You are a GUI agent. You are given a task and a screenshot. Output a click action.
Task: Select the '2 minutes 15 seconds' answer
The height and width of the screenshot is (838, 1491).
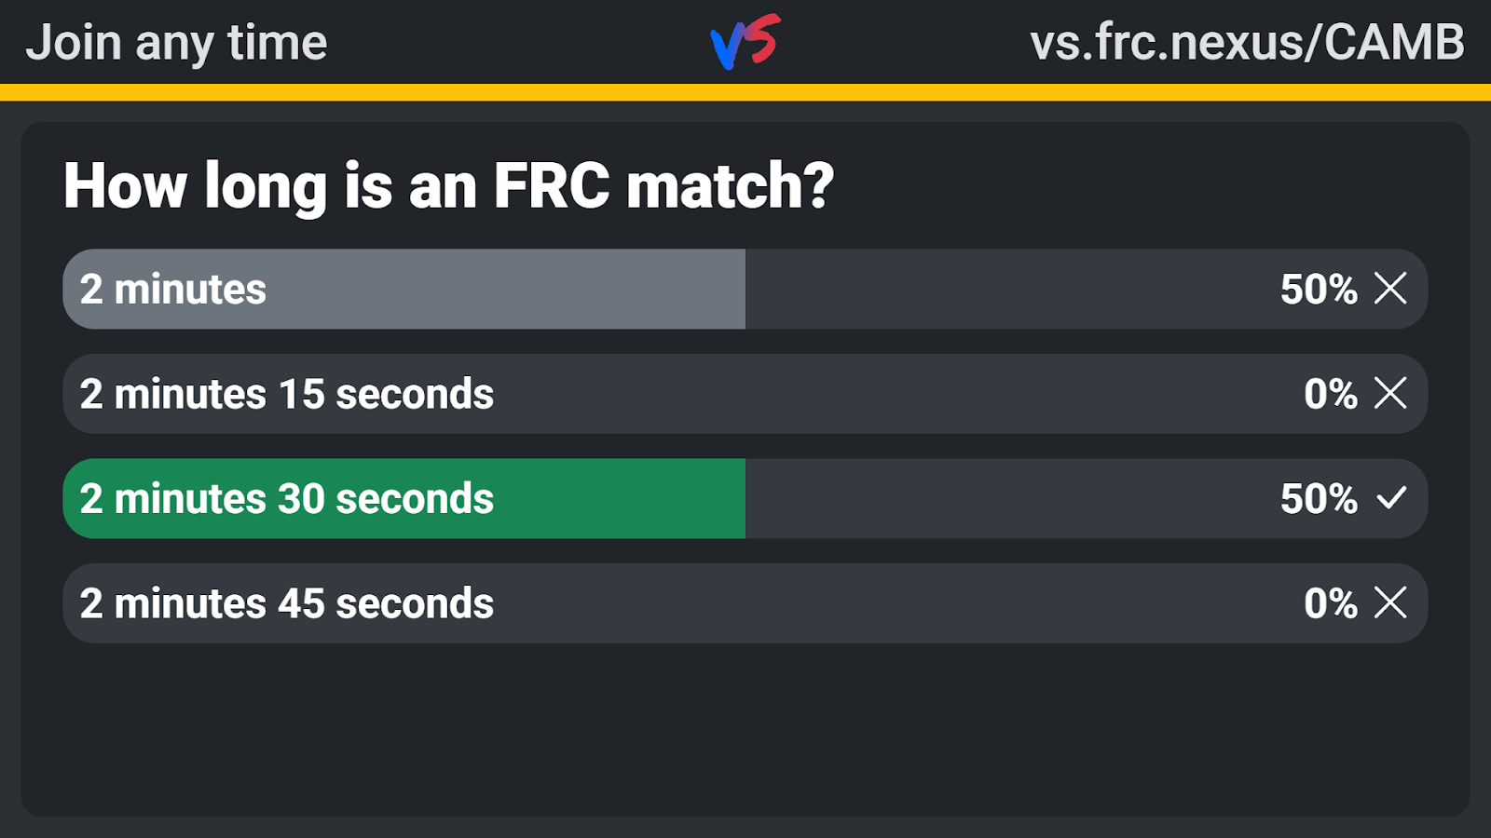pos(745,394)
